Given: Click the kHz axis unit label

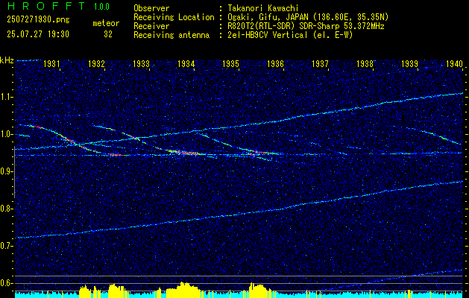Looking at the screenshot, I should [7, 60].
